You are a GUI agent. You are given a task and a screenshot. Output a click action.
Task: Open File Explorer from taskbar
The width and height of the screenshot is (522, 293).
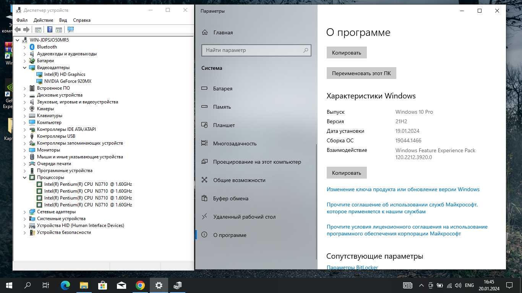tap(84, 285)
